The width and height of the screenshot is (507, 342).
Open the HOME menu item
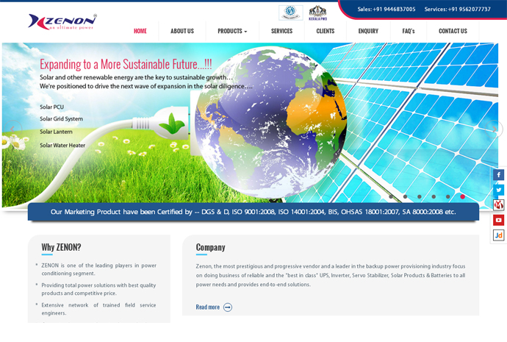tap(140, 31)
